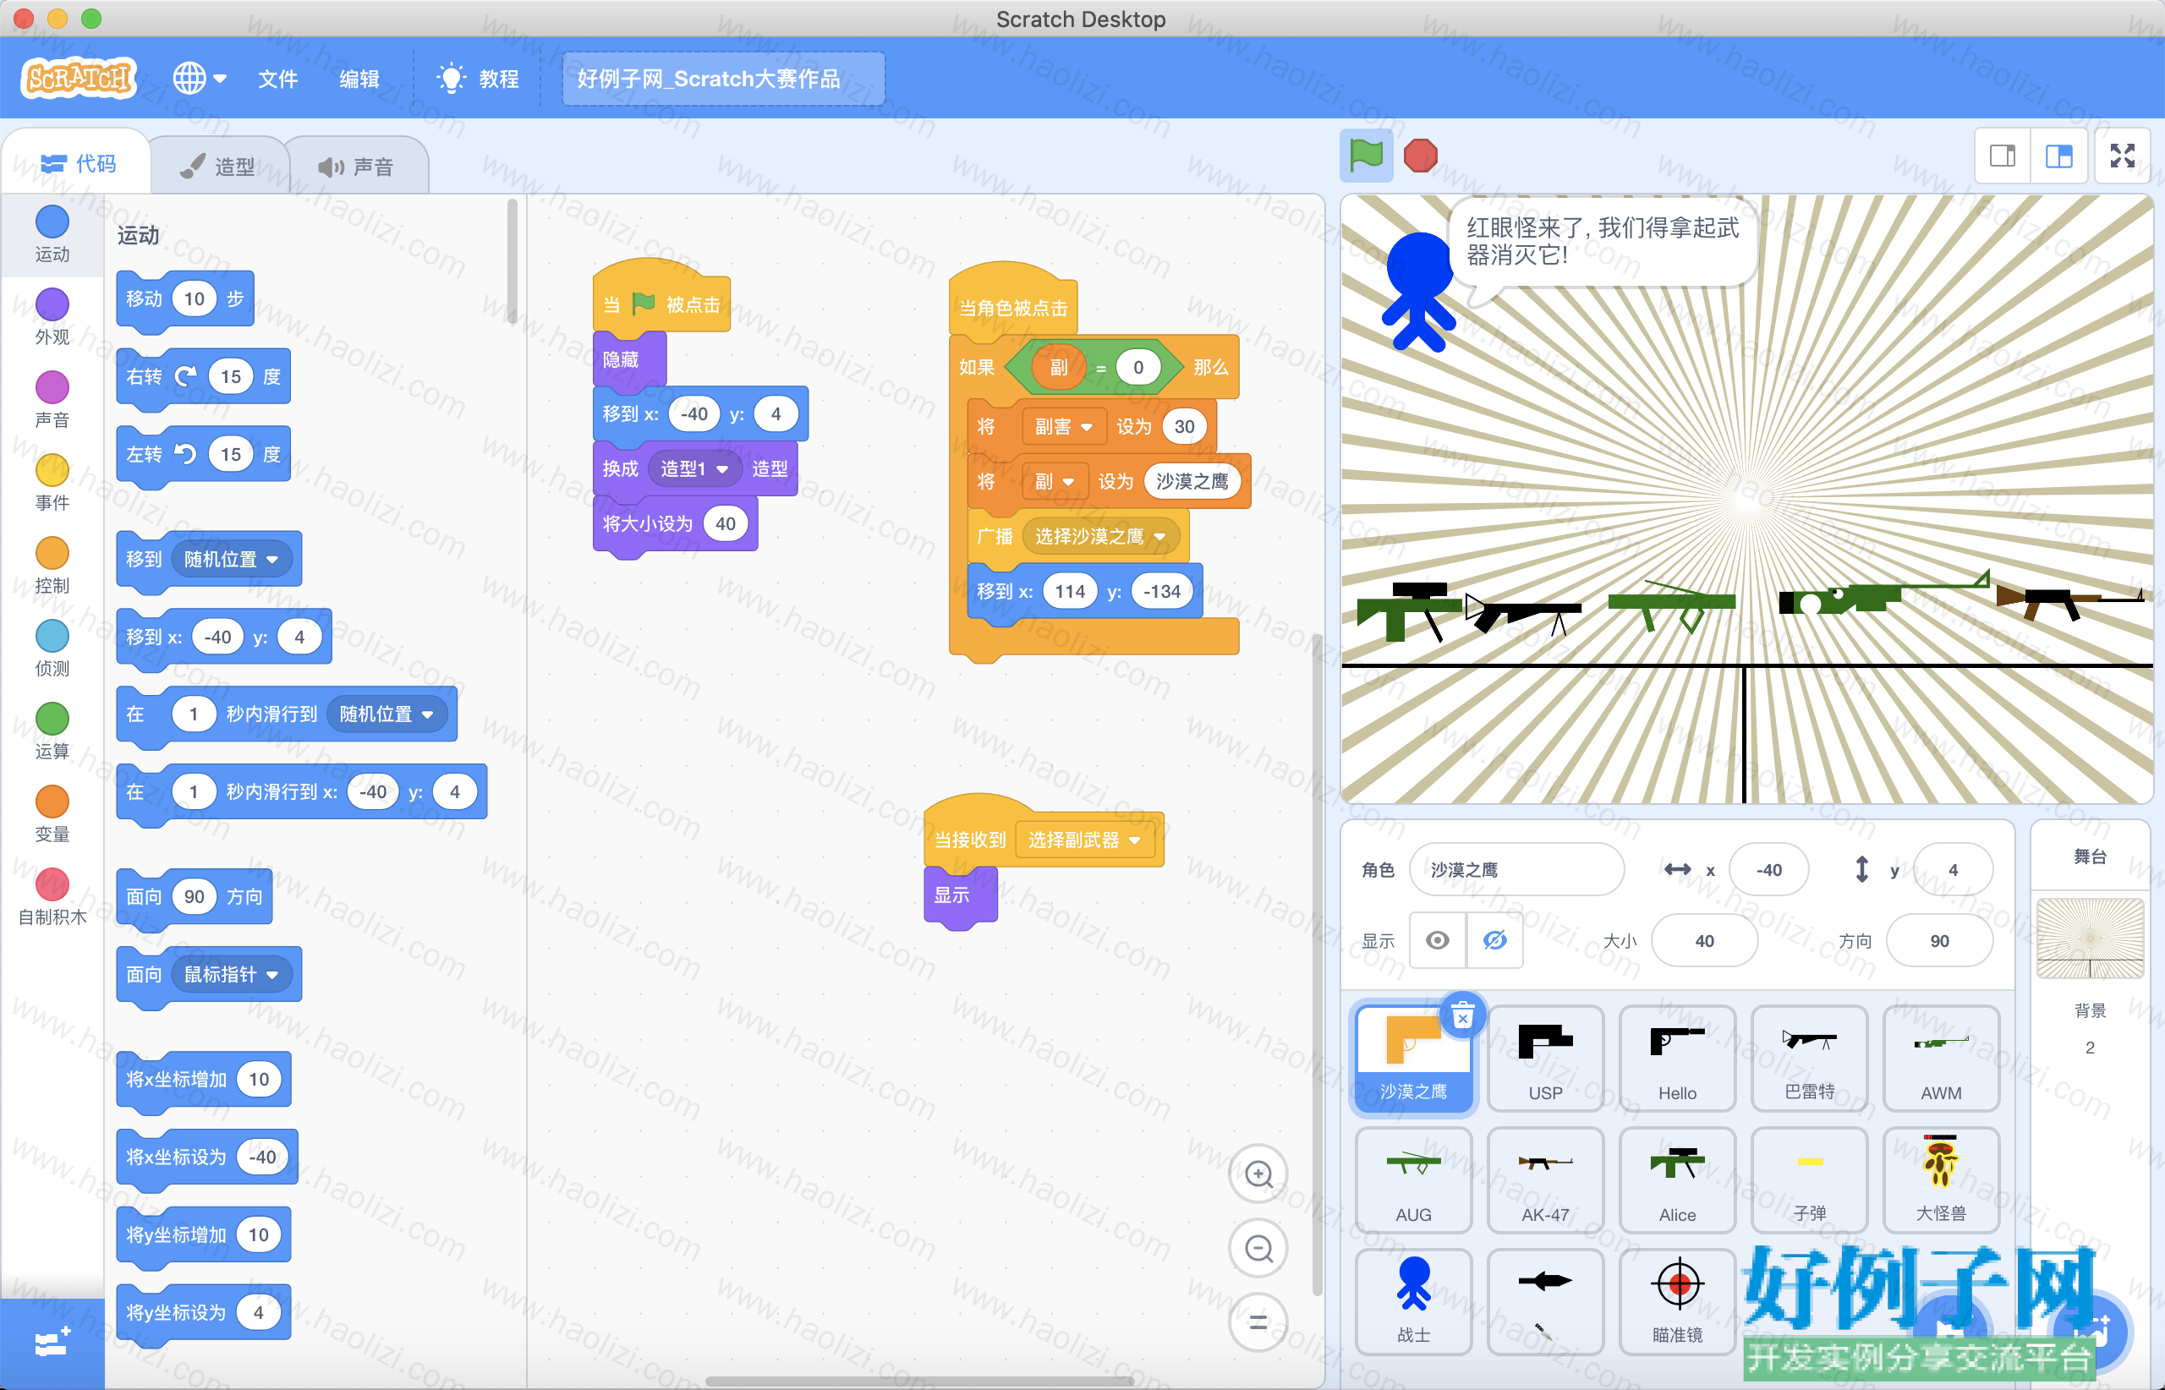The height and width of the screenshot is (1390, 2165).
Task: Select the 声音 sound block category
Action: 52,400
